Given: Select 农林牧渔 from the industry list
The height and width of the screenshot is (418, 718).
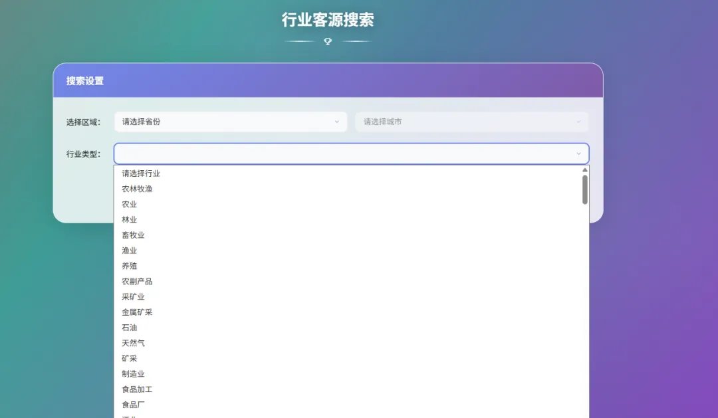Looking at the screenshot, I should [x=137, y=188].
